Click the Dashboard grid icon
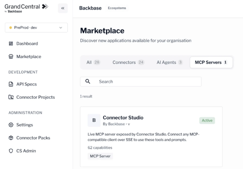Viewport: 243px width, 169px height. click(x=11, y=44)
